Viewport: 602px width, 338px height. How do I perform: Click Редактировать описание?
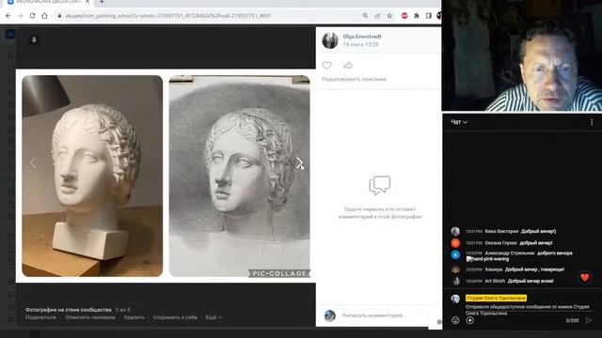354,79
